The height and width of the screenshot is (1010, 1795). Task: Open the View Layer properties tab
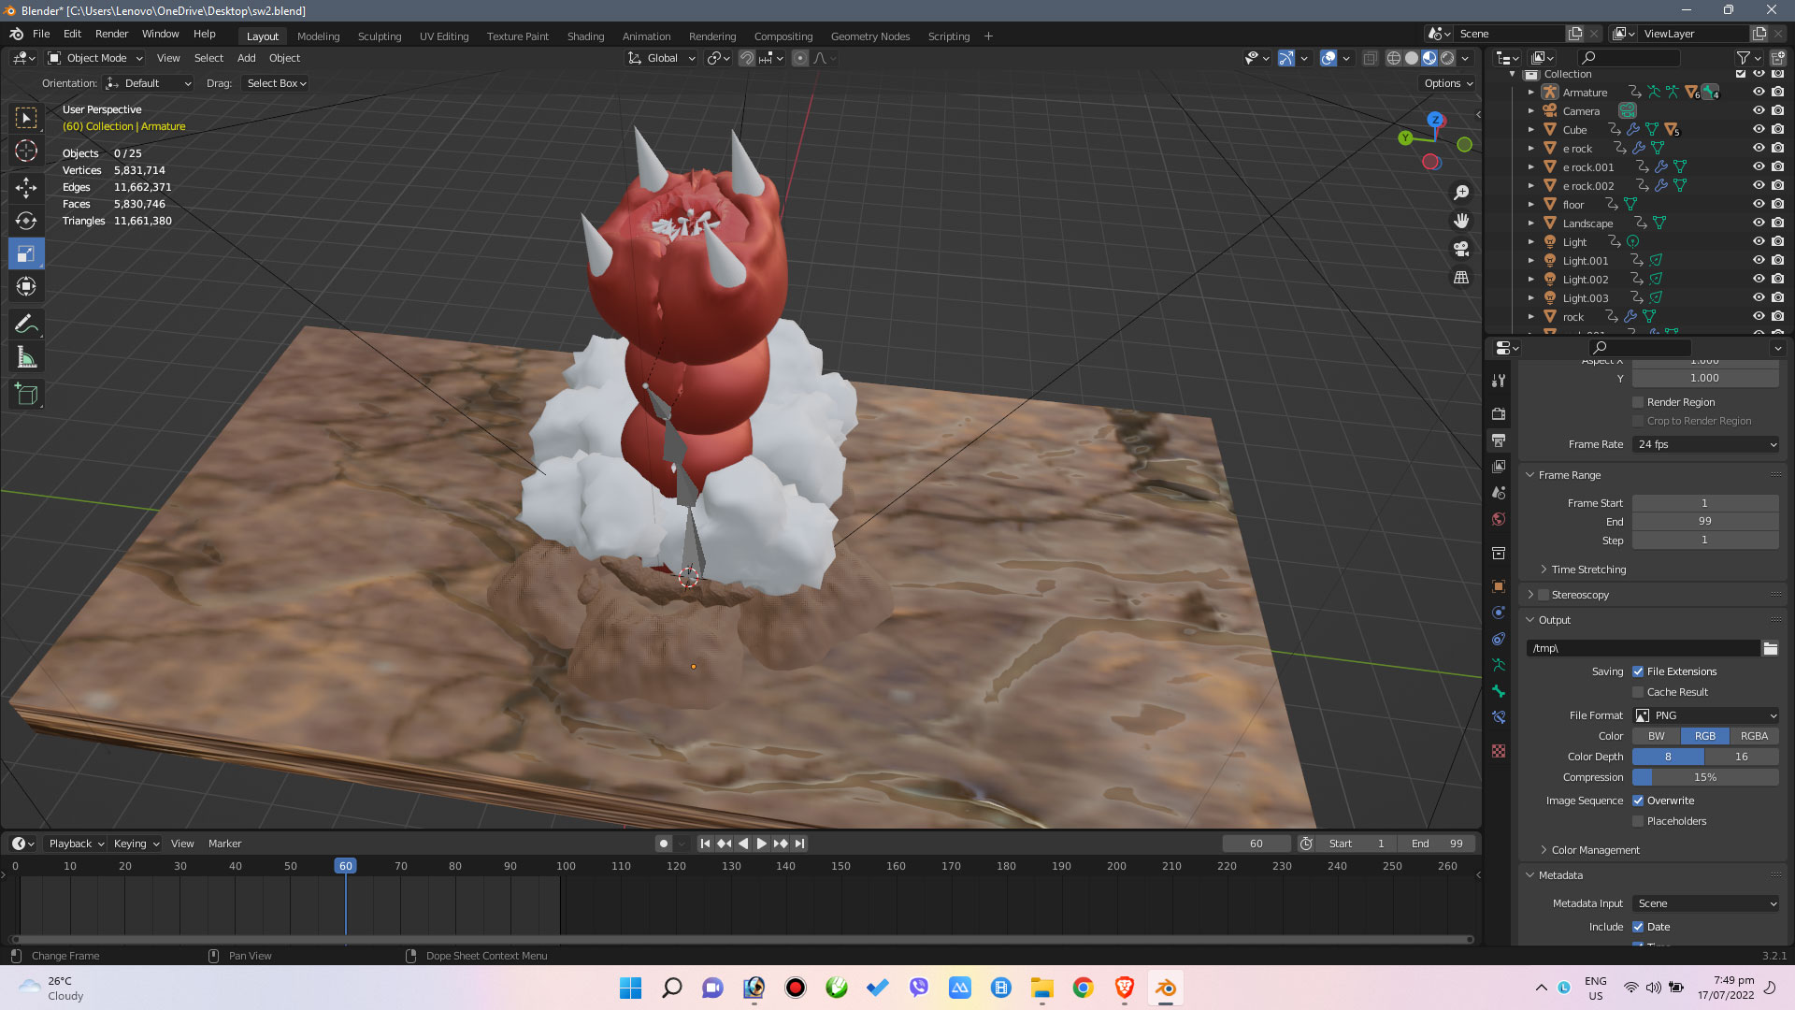(1499, 466)
